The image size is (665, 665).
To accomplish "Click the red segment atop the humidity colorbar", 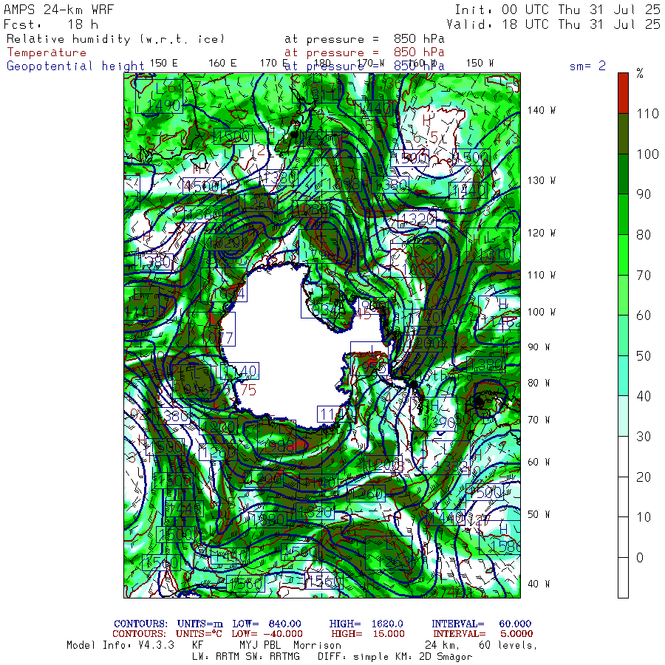I will coord(623,93).
